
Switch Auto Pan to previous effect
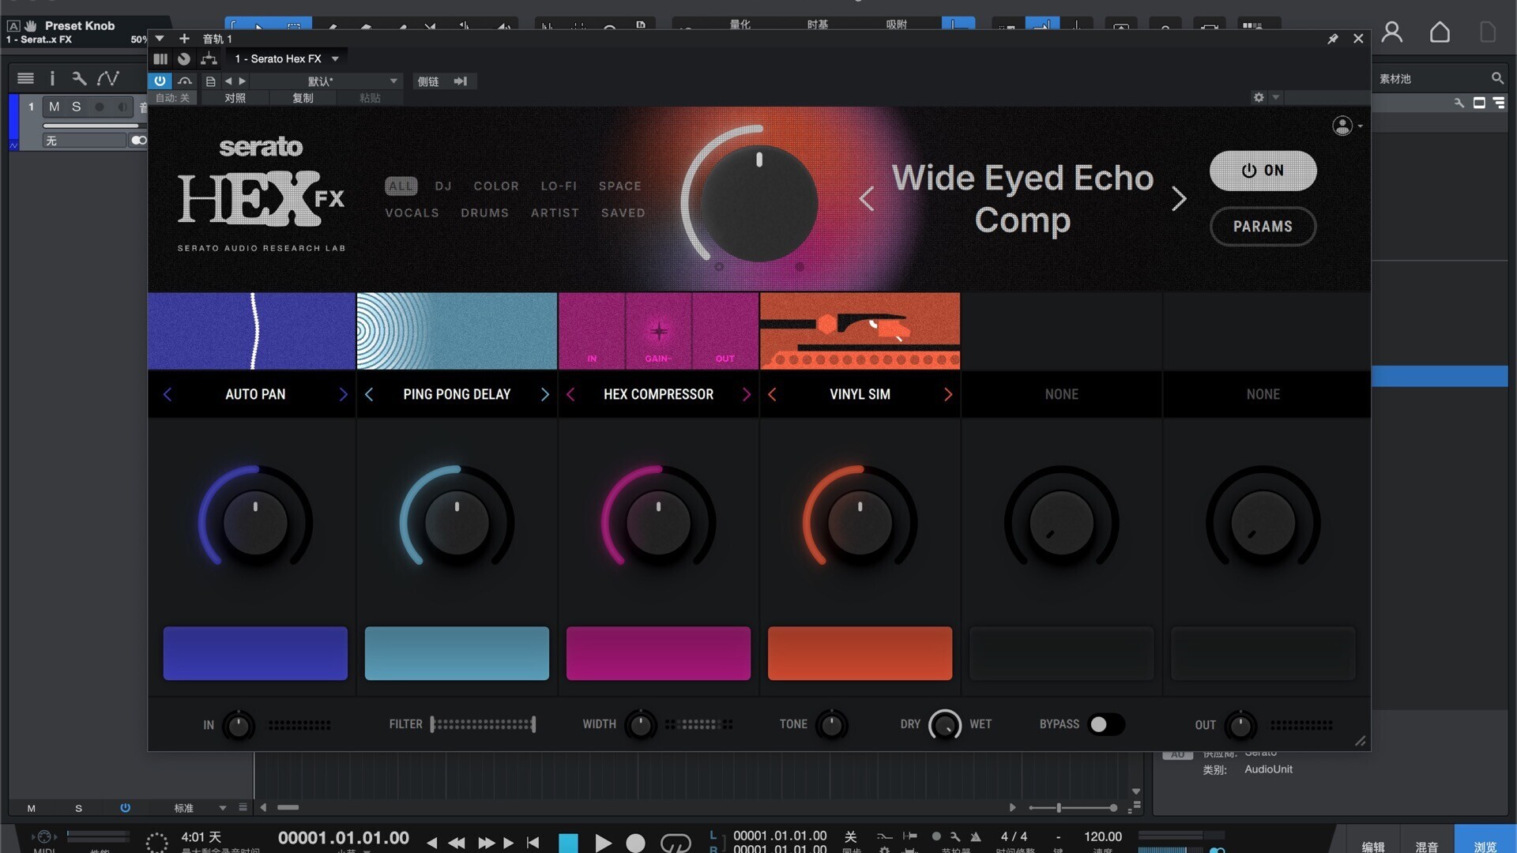coord(168,394)
